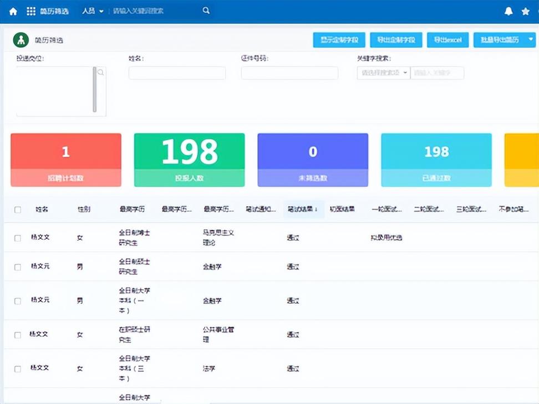Viewport: 539px width, 404px height.
Task: Click the 证件号码 input field
Action: click(x=289, y=73)
